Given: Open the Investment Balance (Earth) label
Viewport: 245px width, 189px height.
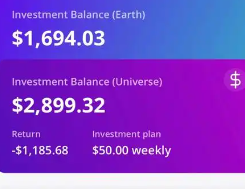Looking at the screenshot, I should [x=78, y=15].
